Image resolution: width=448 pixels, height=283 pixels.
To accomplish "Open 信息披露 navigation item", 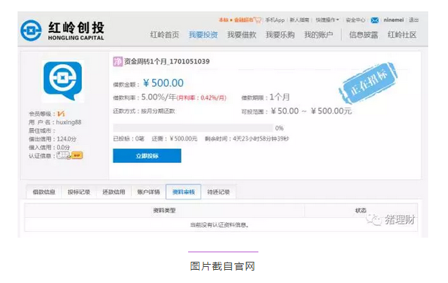I will (363, 35).
